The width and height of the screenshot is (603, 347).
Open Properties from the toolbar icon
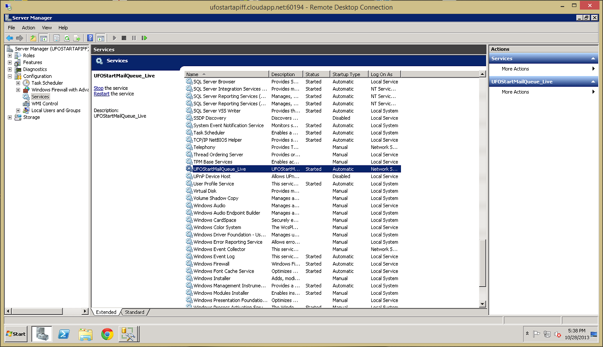(x=57, y=38)
